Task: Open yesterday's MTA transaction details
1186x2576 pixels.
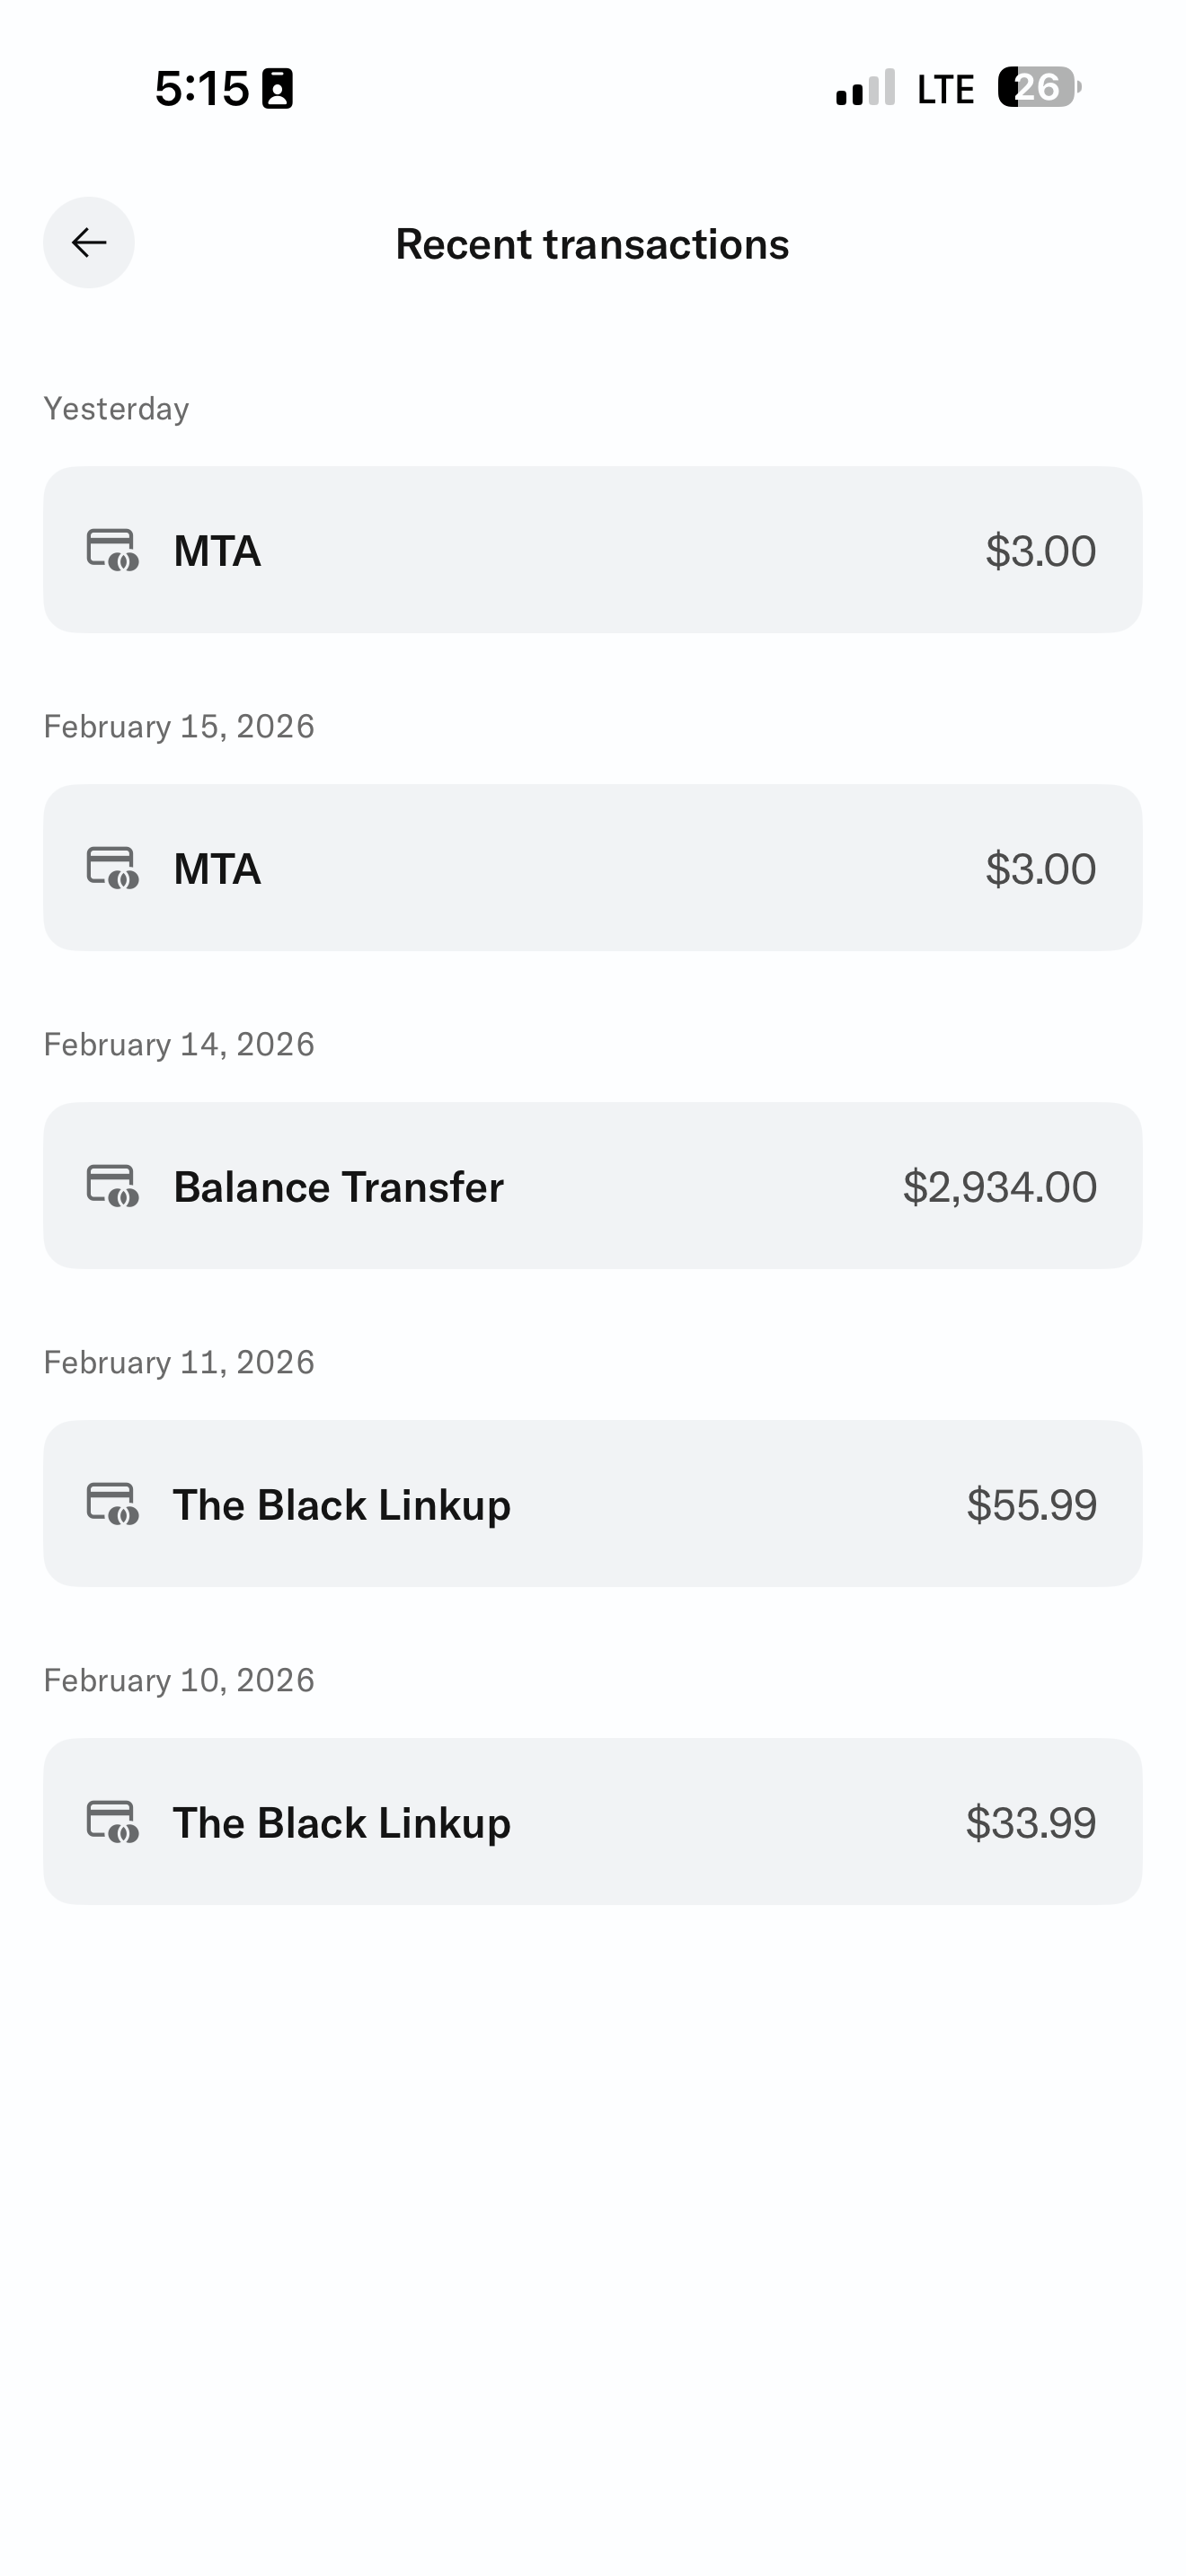Action: click(x=592, y=550)
